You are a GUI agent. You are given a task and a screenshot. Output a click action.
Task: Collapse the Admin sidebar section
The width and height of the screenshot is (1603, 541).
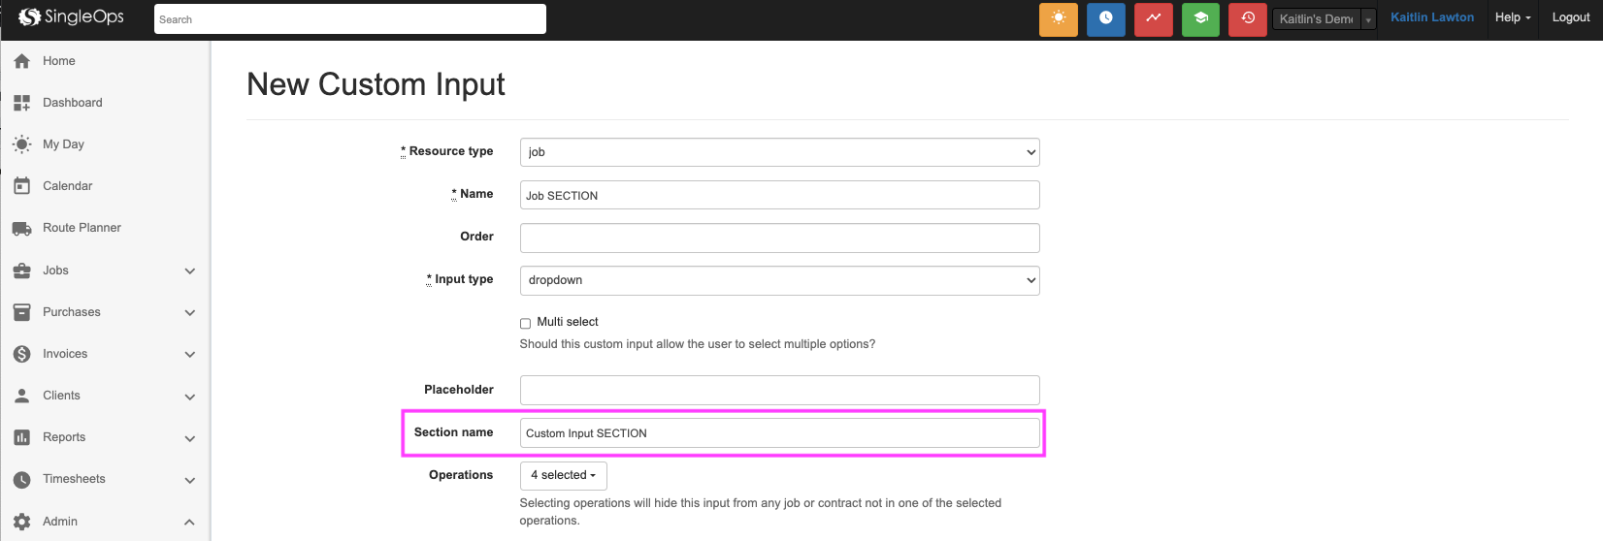click(x=189, y=522)
